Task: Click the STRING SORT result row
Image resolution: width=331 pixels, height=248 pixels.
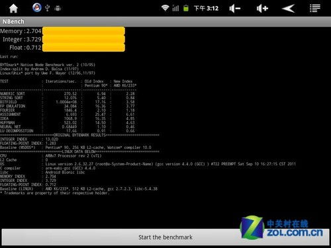Action: (x=68, y=98)
